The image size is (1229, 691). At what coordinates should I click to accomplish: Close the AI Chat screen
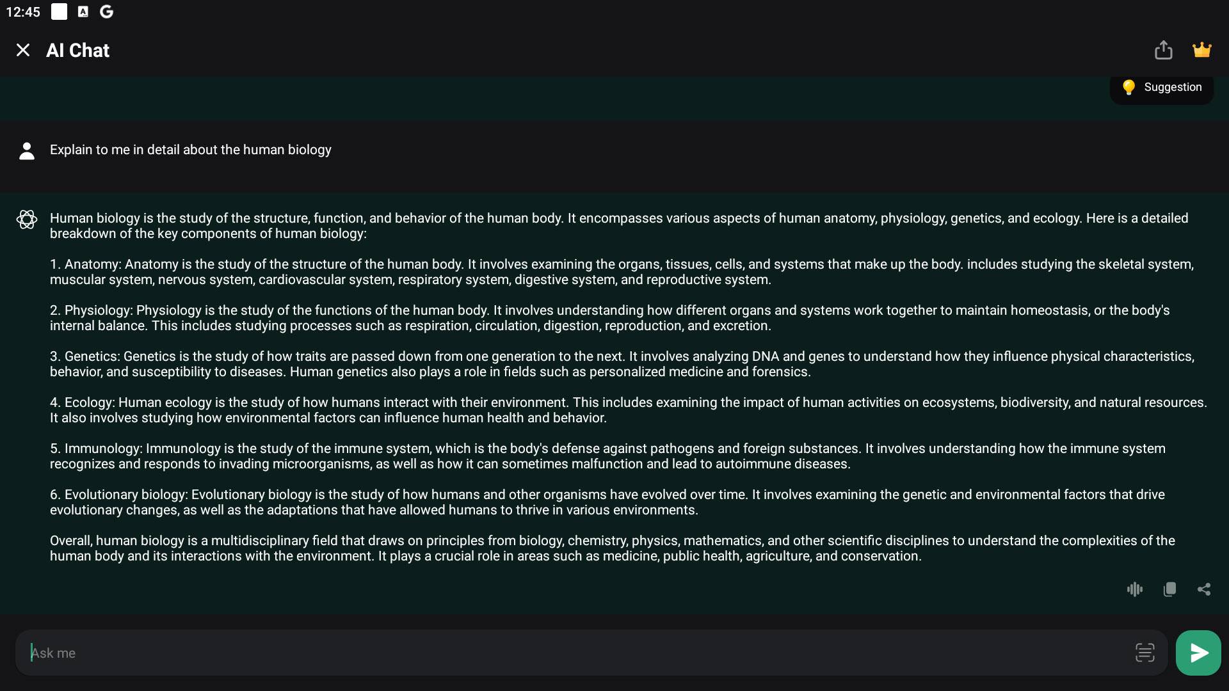click(x=23, y=50)
